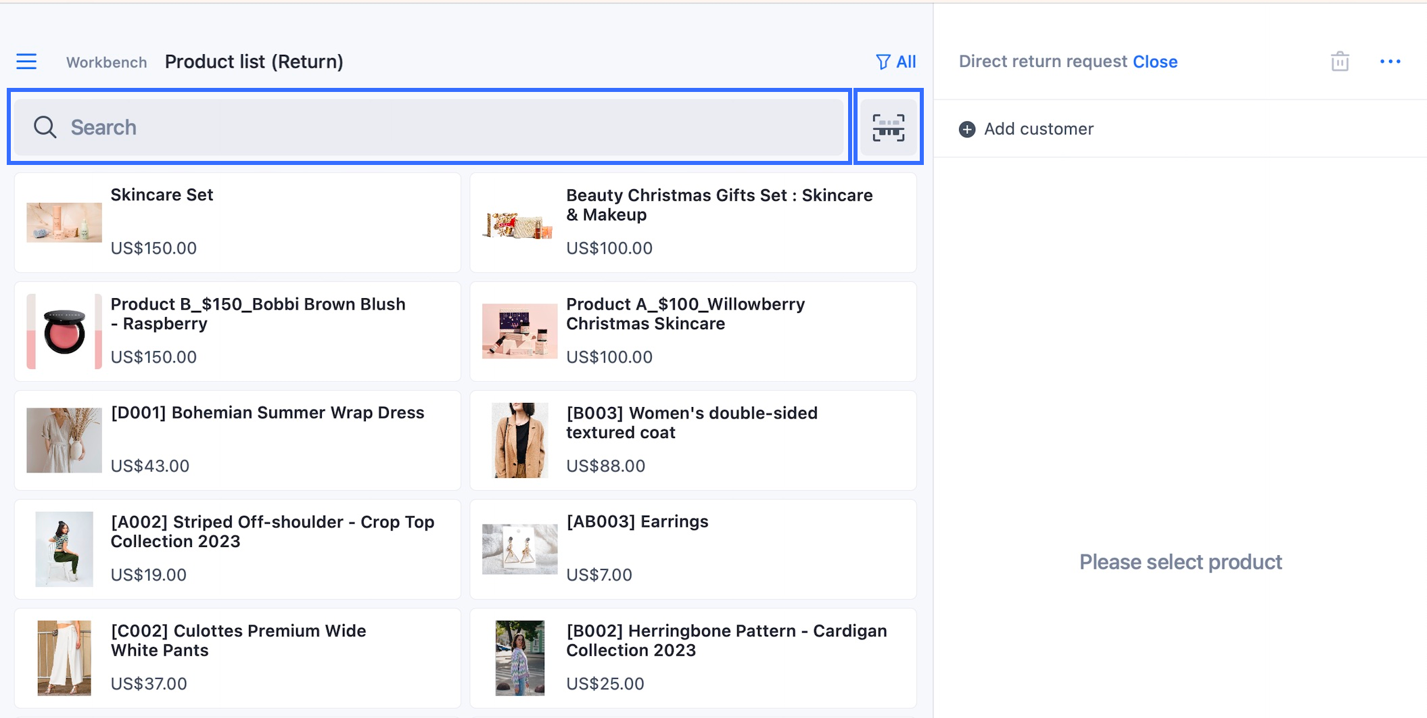
Task: Click Add customer
Action: tap(1038, 129)
